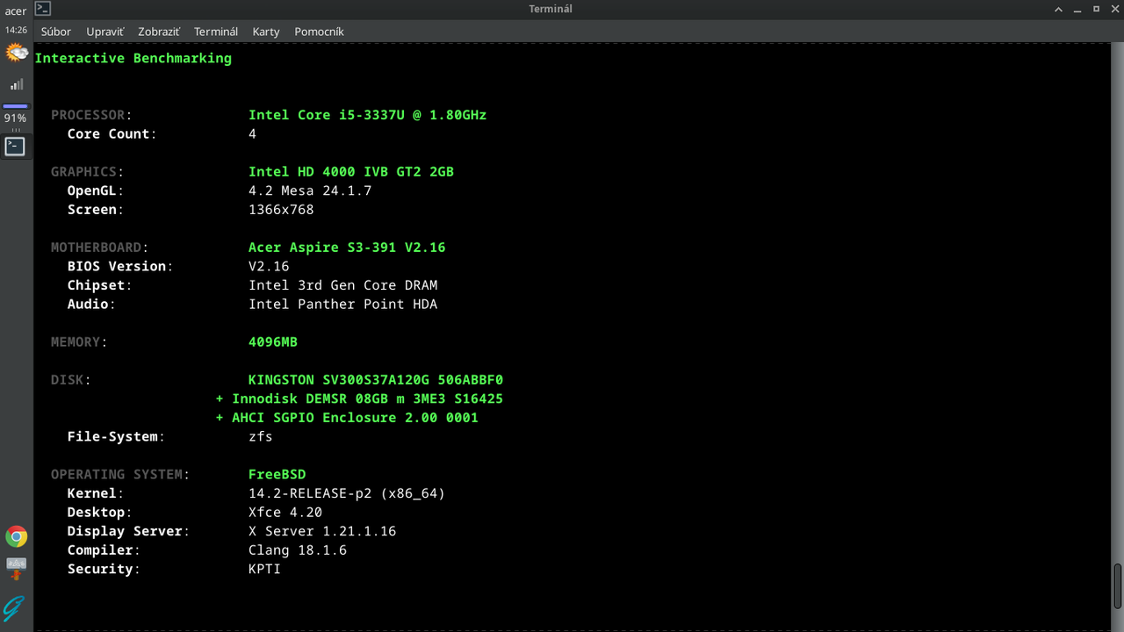1124x632 pixels.
Task: Click the 'KPTI' security value
Action: pyautogui.click(x=264, y=569)
